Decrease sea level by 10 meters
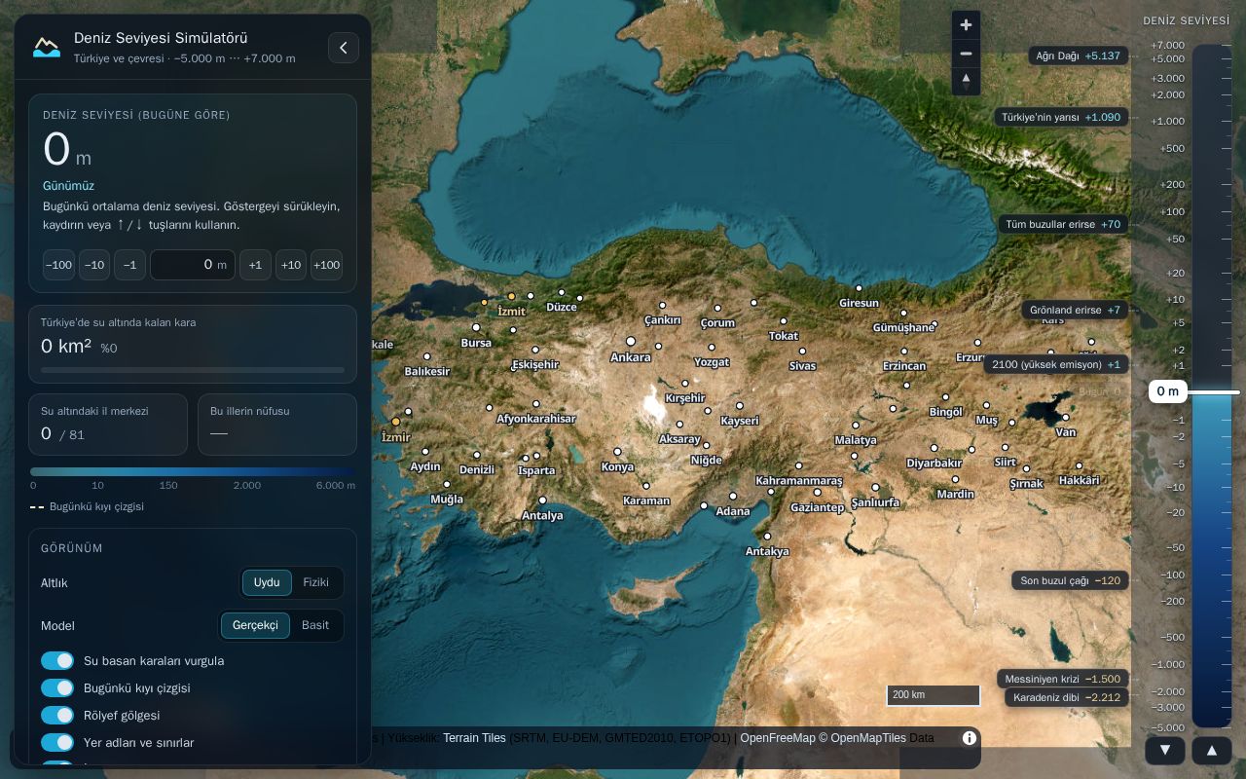 tap(94, 265)
